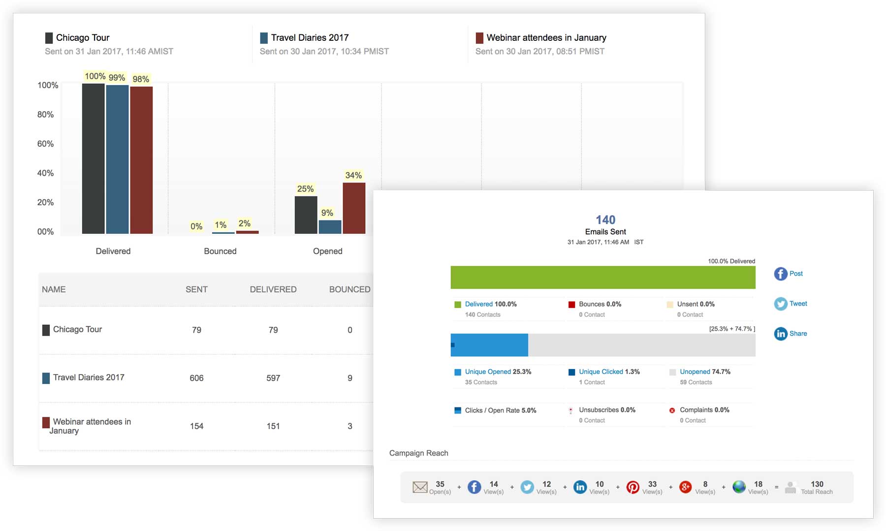Click the Chicago Tour legend color swatch

point(49,38)
